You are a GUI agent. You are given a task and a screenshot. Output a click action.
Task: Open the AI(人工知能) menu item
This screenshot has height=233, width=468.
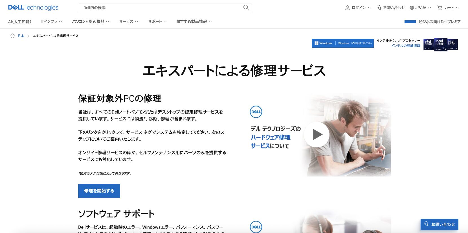tap(20, 21)
